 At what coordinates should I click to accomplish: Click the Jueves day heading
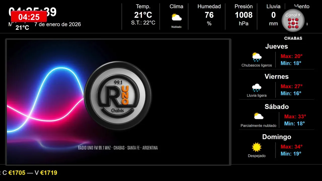coord(276,46)
